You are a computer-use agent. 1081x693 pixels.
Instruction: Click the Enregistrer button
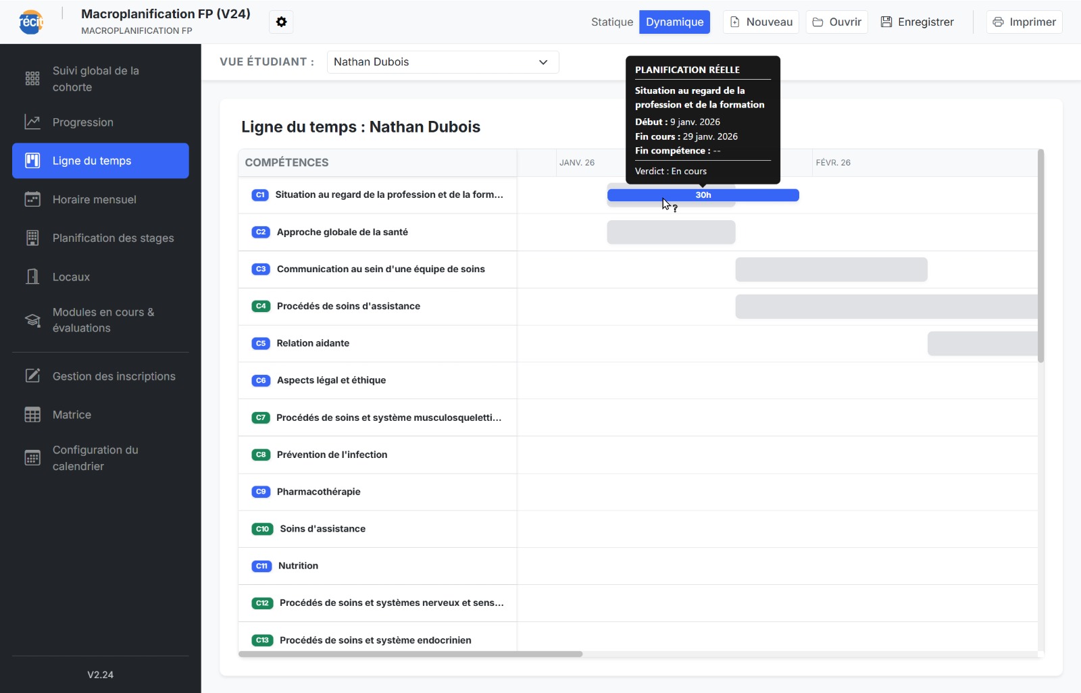tap(917, 22)
